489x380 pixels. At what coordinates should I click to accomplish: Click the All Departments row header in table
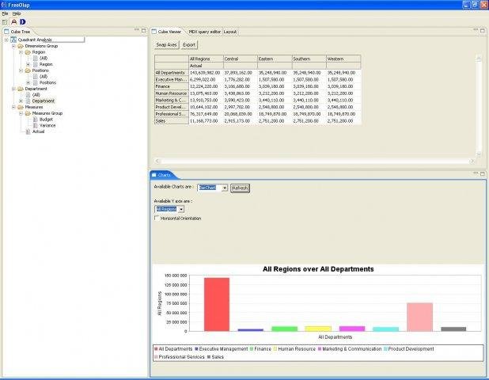[172, 73]
